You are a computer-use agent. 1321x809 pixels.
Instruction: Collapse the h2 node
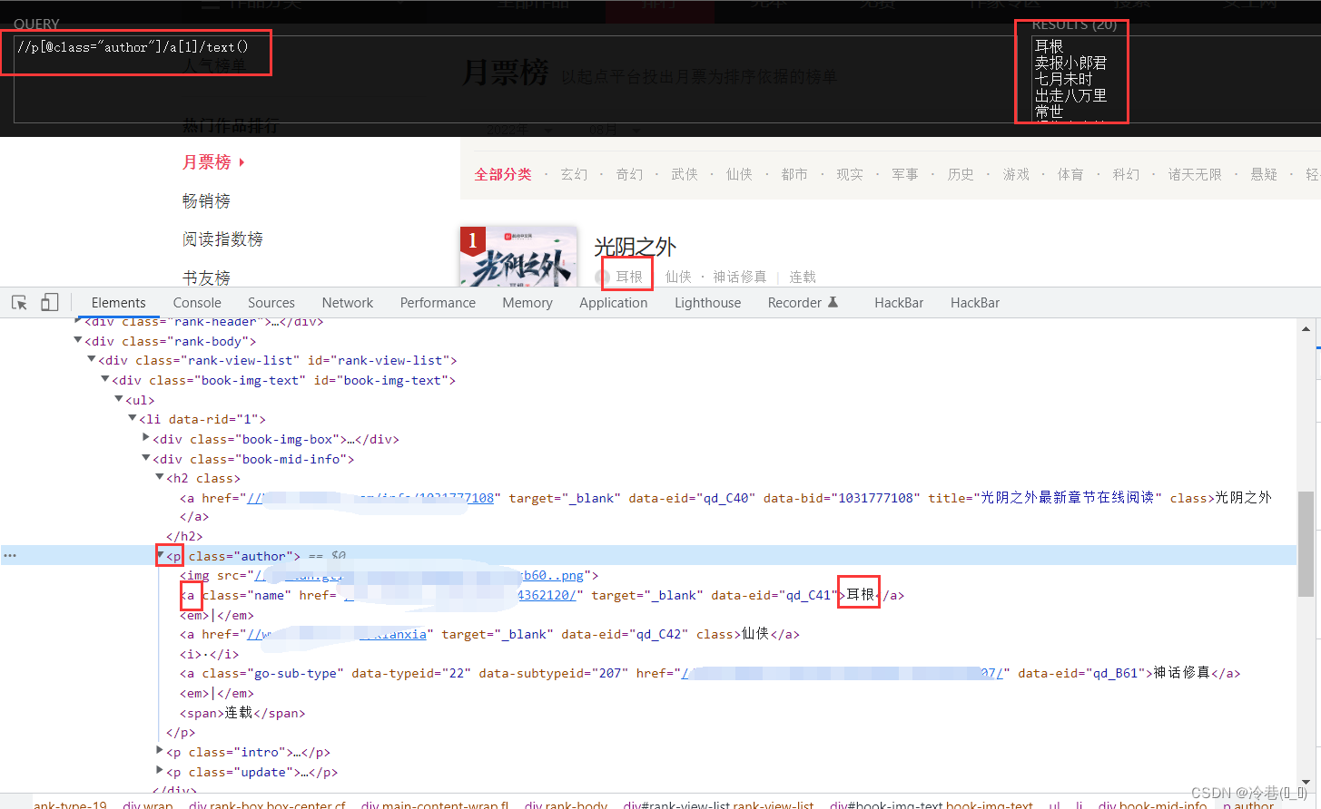click(x=159, y=477)
